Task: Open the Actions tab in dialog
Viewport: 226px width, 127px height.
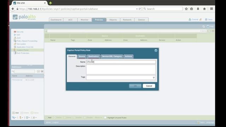Action: point(129,56)
